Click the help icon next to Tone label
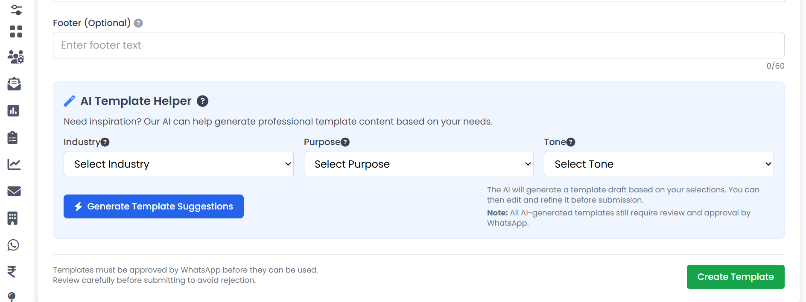This screenshot has height=302, width=806. click(571, 142)
